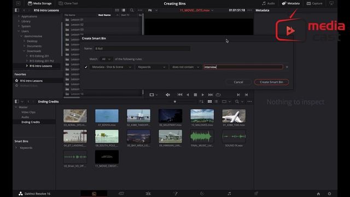Click the search icon in media storage toolbar

[x=132, y=10]
